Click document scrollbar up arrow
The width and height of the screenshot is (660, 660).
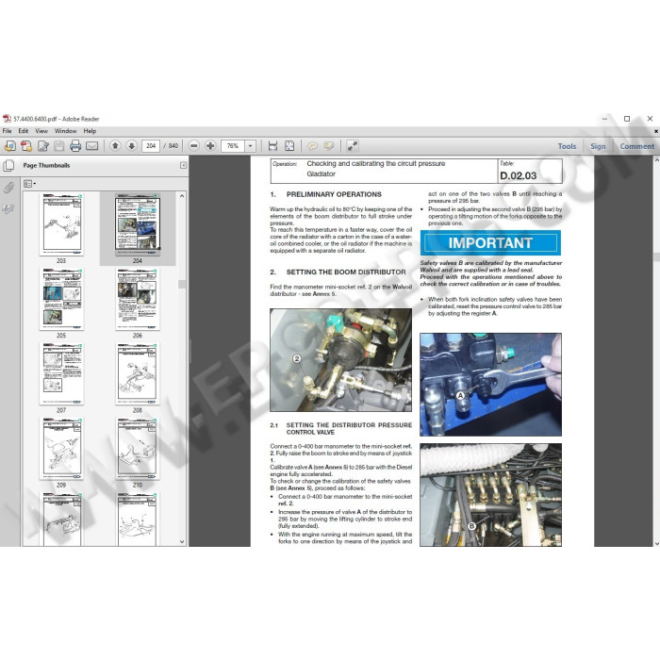[x=656, y=160]
